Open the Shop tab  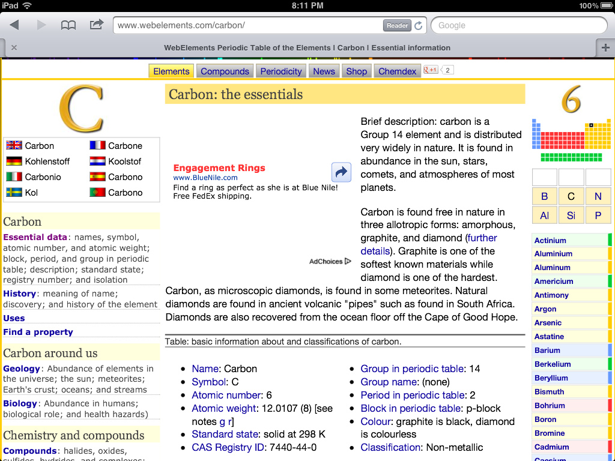coord(357,71)
